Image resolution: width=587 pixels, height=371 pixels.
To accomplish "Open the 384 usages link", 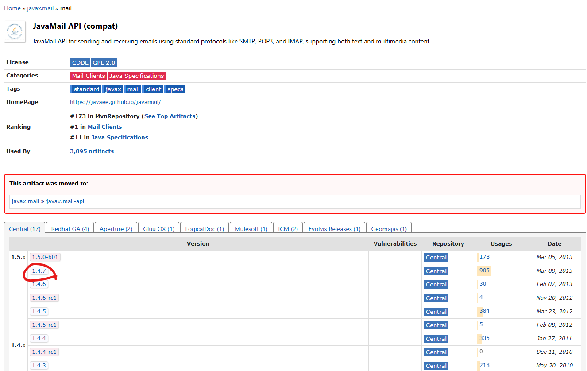I will (x=484, y=311).
